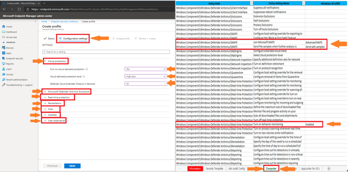The height and width of the screenshot is (172, 348).
Task: Expand the Remediation section
Action: 53,103
